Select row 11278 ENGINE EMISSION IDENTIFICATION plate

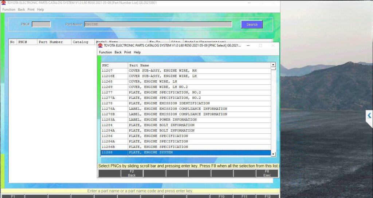tap(186, 103)
